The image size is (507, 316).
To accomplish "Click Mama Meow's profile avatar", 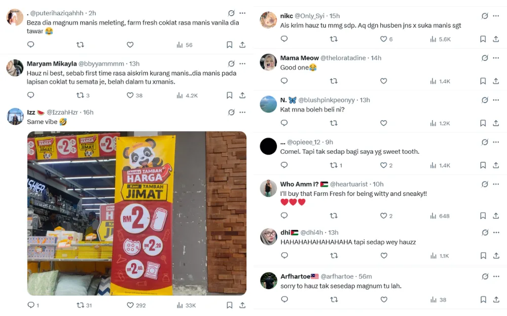I will (268, 62).
